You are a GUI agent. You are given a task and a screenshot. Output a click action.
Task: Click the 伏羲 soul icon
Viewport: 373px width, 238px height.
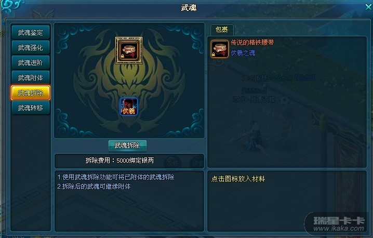tap(129, 107)
